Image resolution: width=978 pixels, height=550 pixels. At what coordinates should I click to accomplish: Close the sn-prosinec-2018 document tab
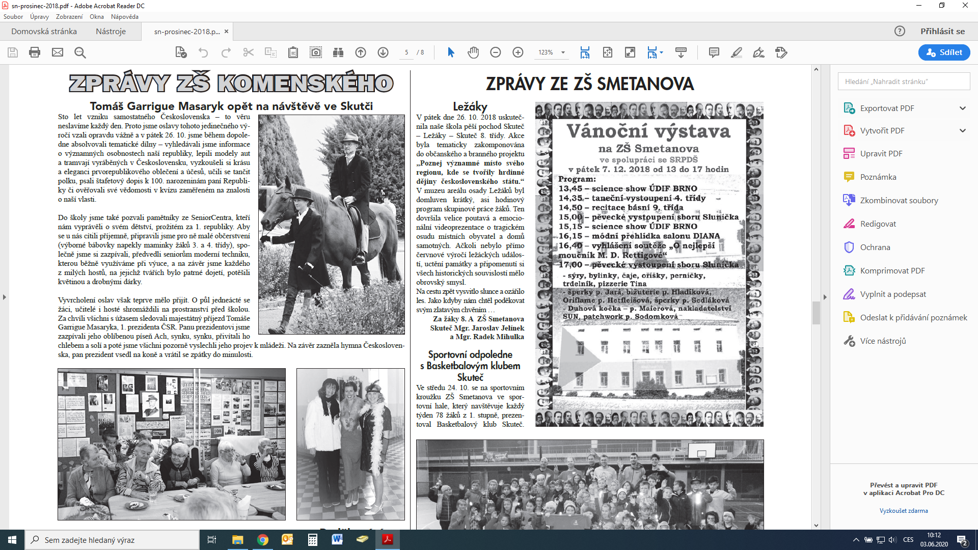[x=226, y=31]
